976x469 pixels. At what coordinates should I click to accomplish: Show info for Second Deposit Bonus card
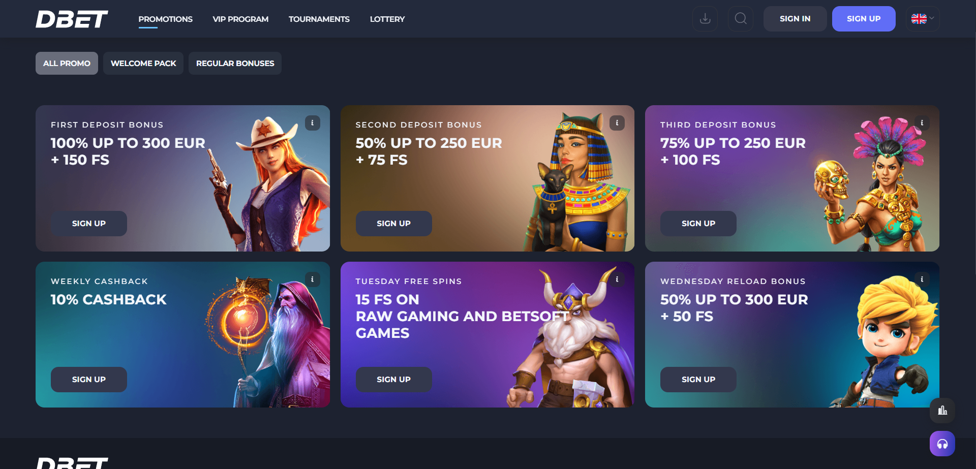click(617, 123)
